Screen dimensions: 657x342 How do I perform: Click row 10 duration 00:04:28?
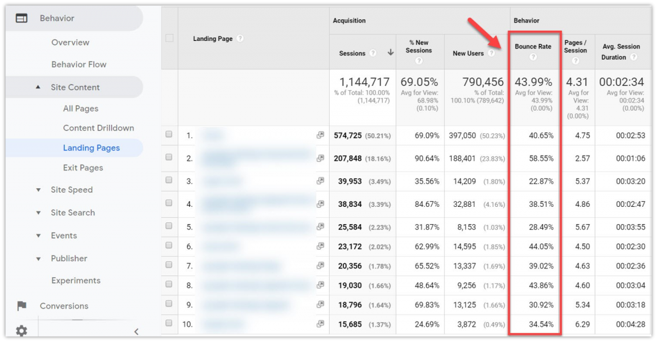point(630,324)
